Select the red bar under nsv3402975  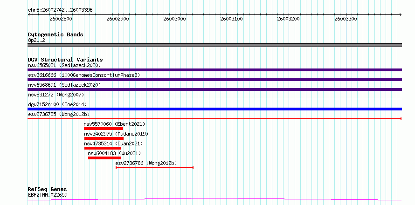104,138
